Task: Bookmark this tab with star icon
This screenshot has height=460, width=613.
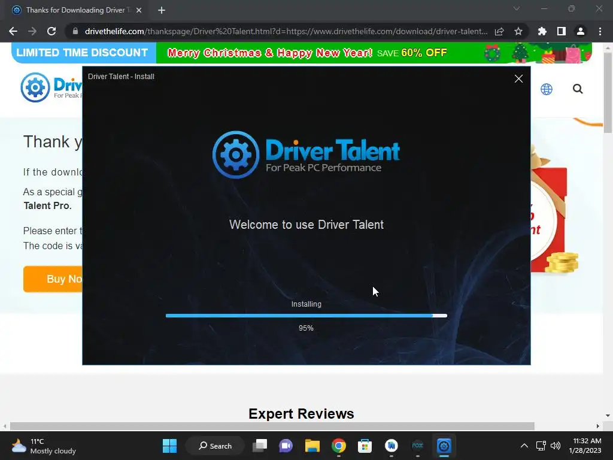Action: pos(518,31)
